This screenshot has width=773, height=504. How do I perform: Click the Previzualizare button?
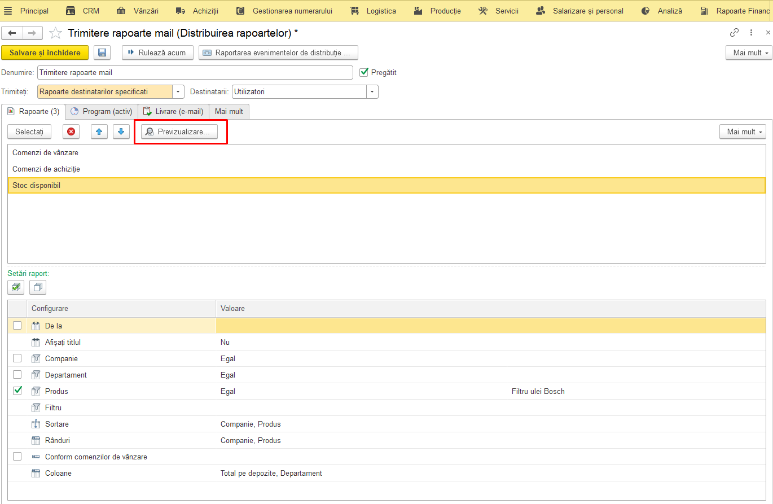179,132
